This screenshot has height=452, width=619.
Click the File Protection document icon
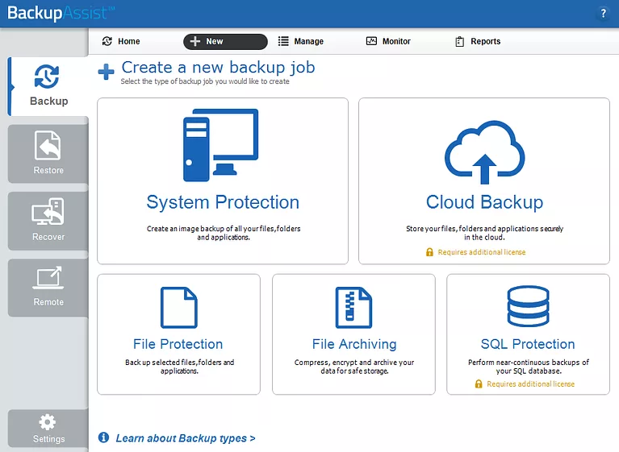tap(178, 307)
